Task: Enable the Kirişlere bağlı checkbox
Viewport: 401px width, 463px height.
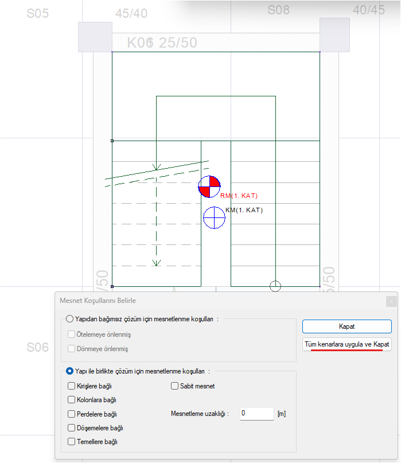Action: click(72, 386)
